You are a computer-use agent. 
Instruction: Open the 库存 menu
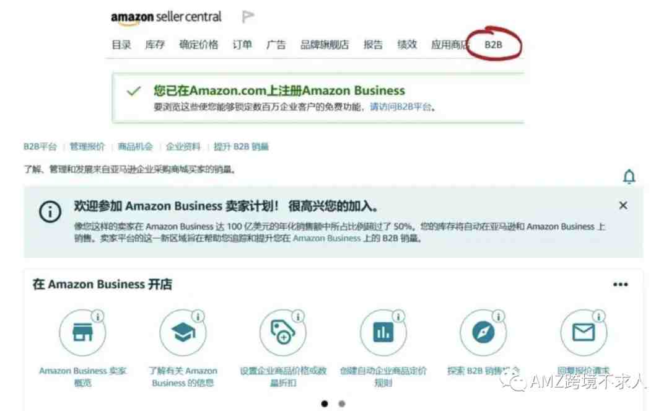[155, 45]
